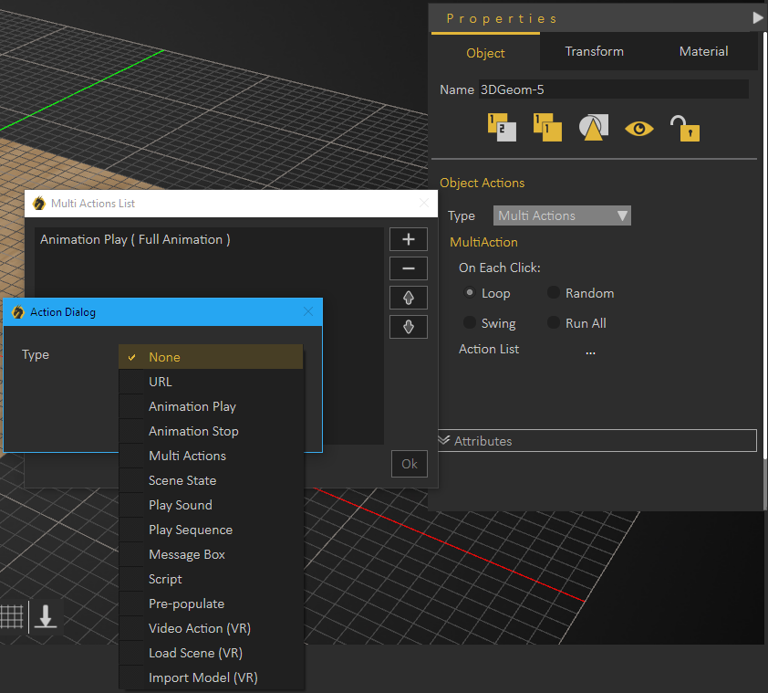Image resolution: width=768 pixels, height=693 pixels.
Task: Close the Action Dialog window
Action: [x=308, y=311]
